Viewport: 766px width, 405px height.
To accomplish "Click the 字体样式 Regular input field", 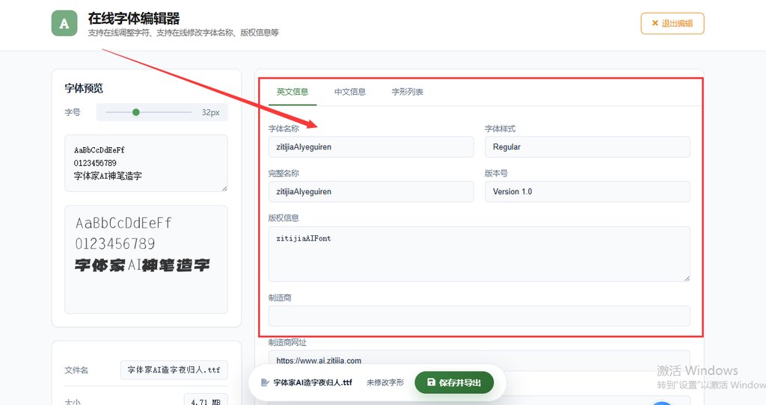I will point(587,147).
